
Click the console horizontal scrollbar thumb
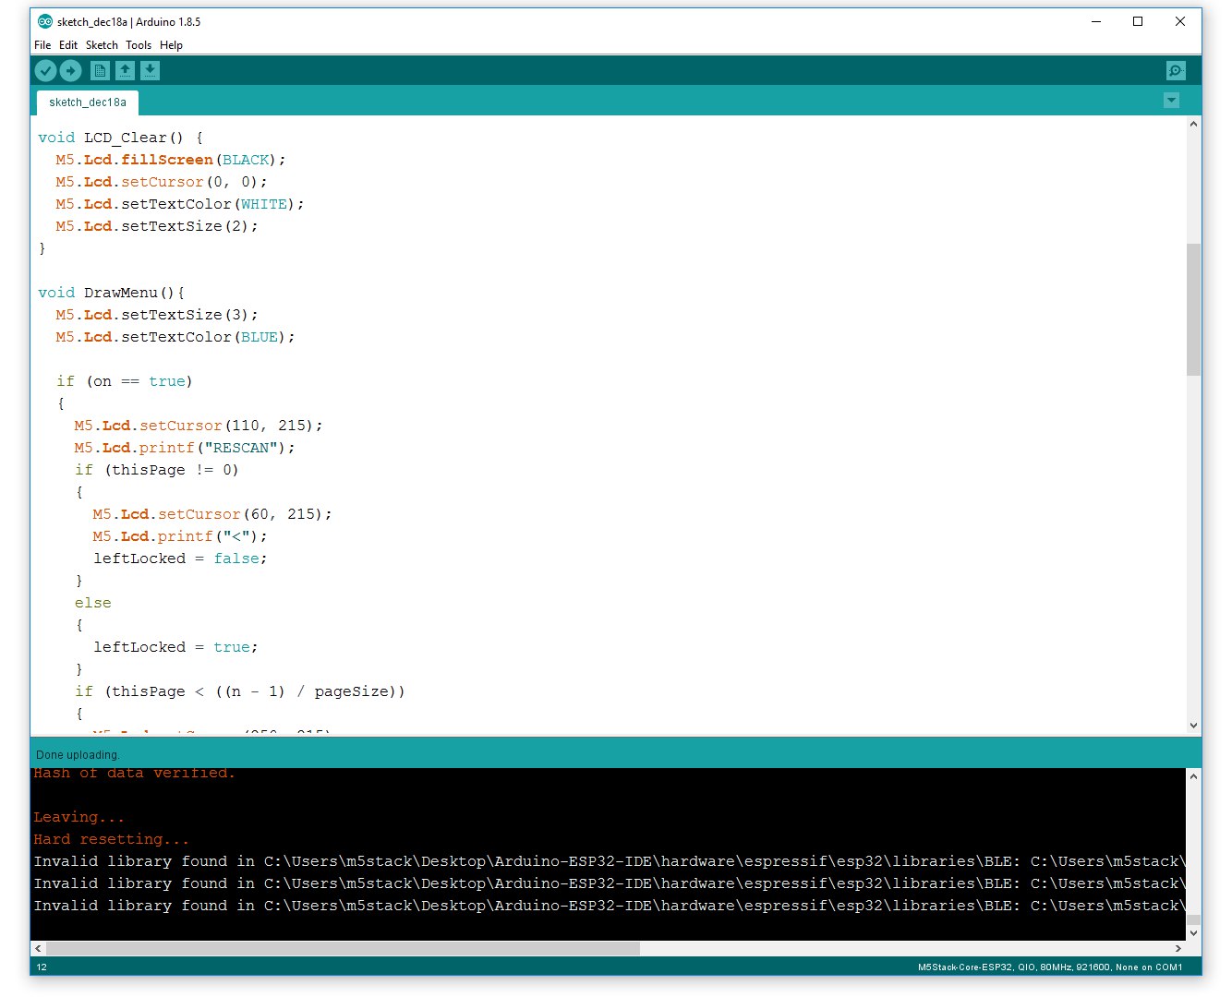(x=342, y=948)
